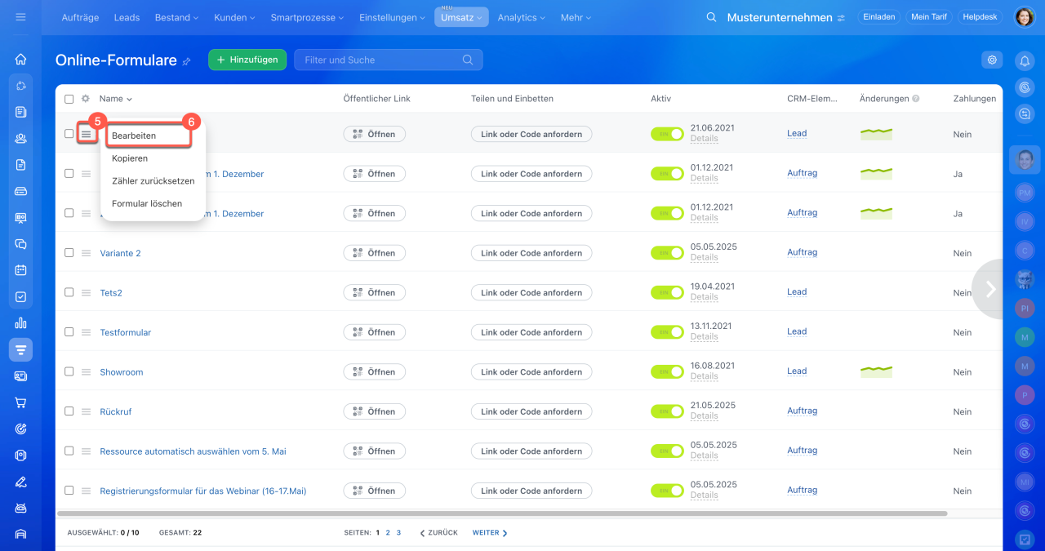Check the box for Testformular row
The height and width of the screenshot is (551, 1045).
point(69,332)
